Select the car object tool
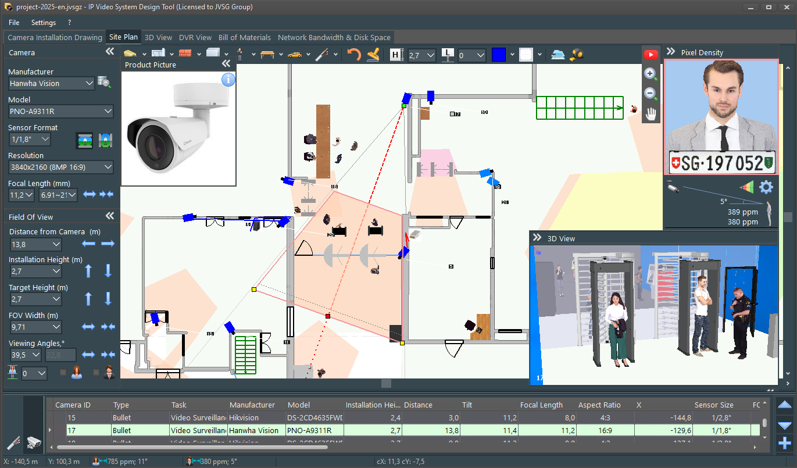 295,55
